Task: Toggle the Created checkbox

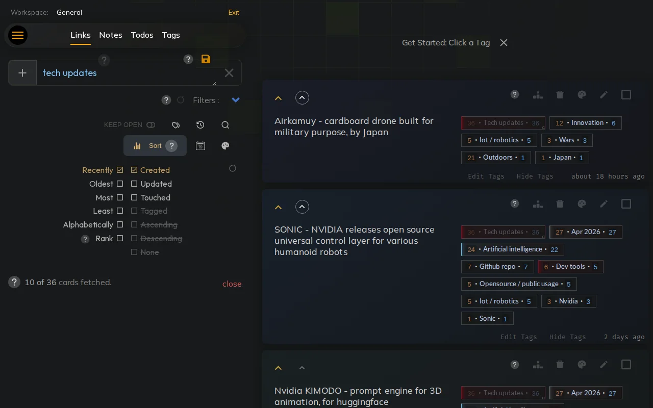Action: [134, 170]
